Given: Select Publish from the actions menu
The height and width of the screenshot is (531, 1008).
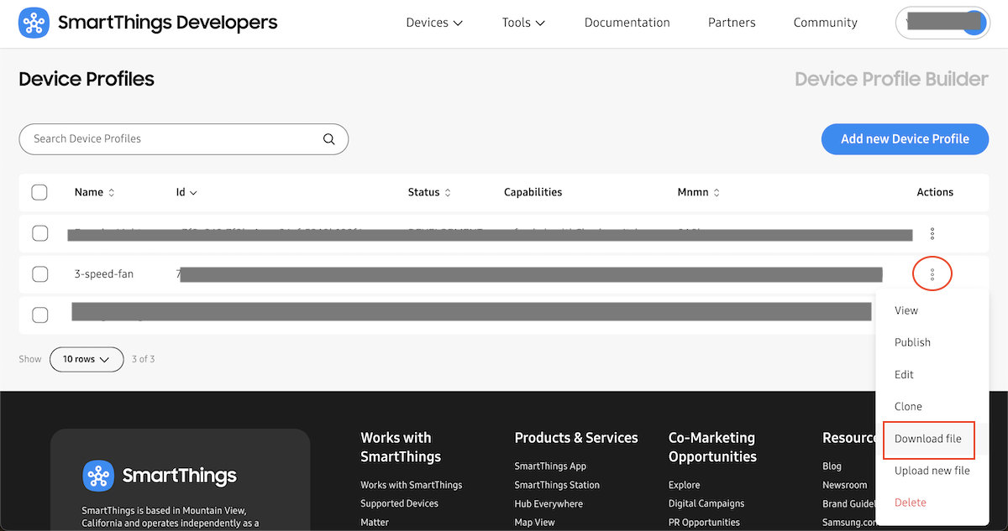Looking at the screenshot, I should pyautogui.click(x=912, y=342).
